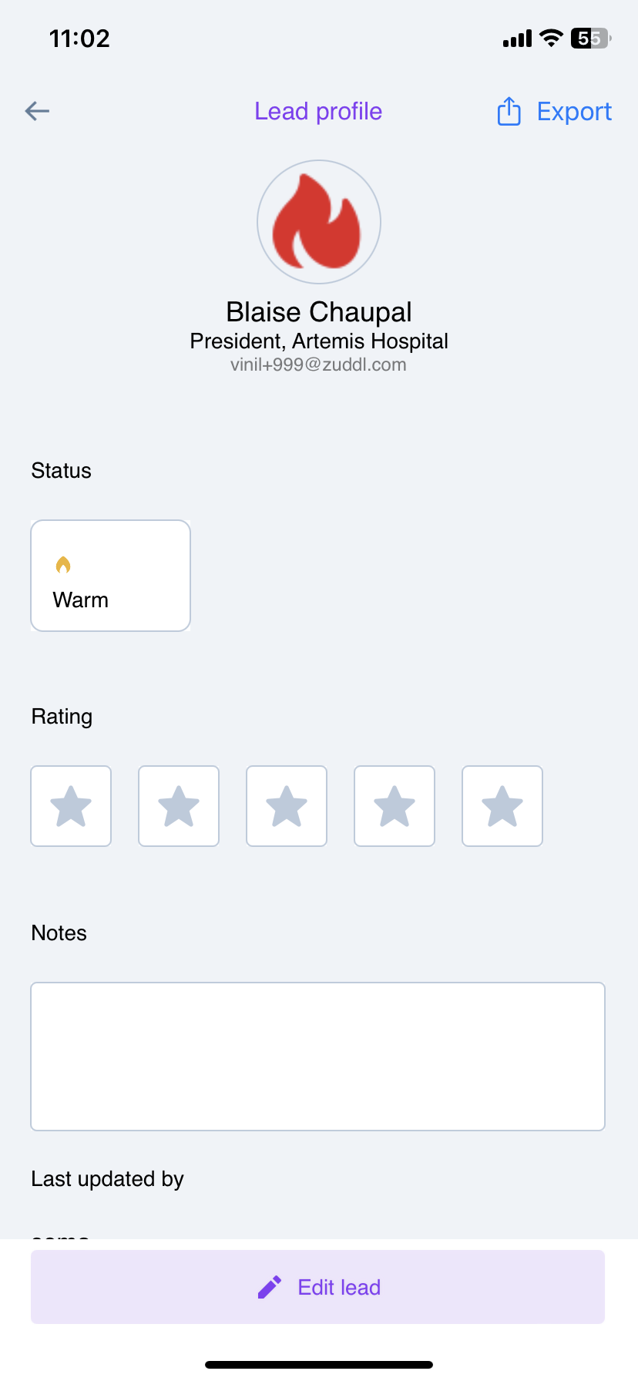This screenshot has height=1381, width=638.
Task: Tap the battery indicator in status bar
Action: pyautogui.click(x=590, y=39)
